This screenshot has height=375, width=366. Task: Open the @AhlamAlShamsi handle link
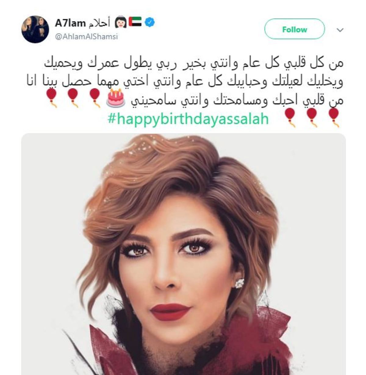(86, 37)
